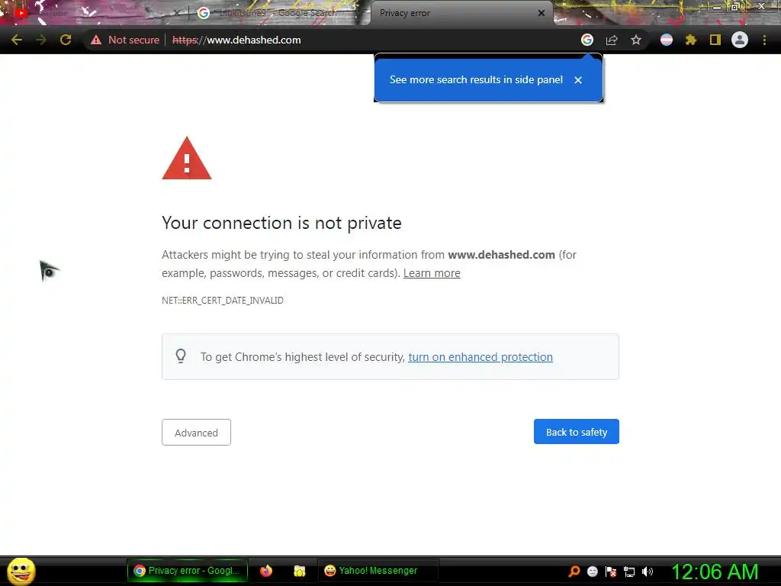The width and height of the screenshot is (781, 586).
Task: Click the orange search tray icon
Action: (x=574, y=571)
